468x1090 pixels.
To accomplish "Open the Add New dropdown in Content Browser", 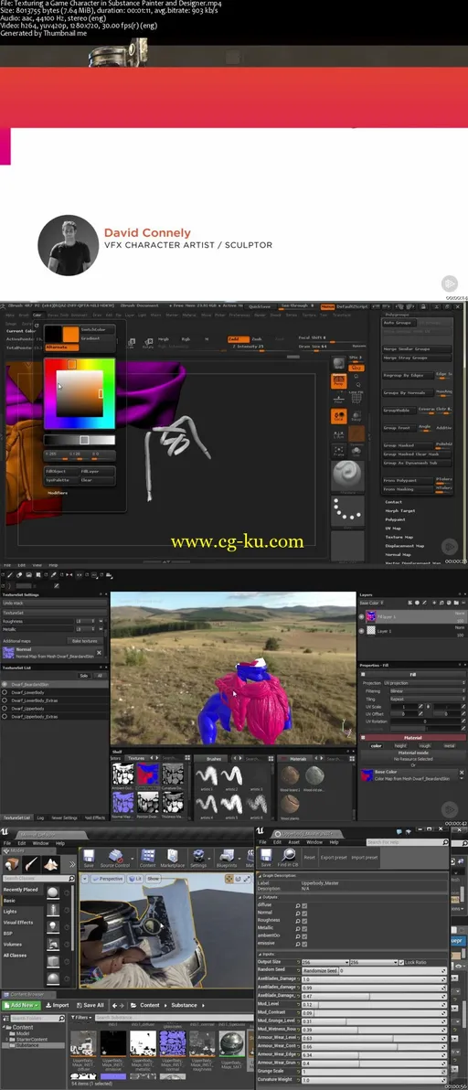I will 20,1005.
